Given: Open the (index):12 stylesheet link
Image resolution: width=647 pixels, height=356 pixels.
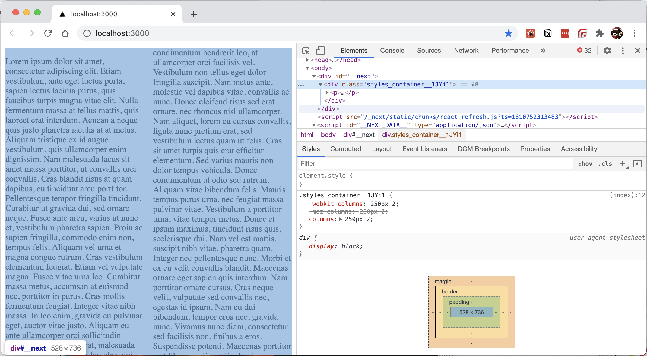Looking at the screenshot, I should [x=627, y=195].
